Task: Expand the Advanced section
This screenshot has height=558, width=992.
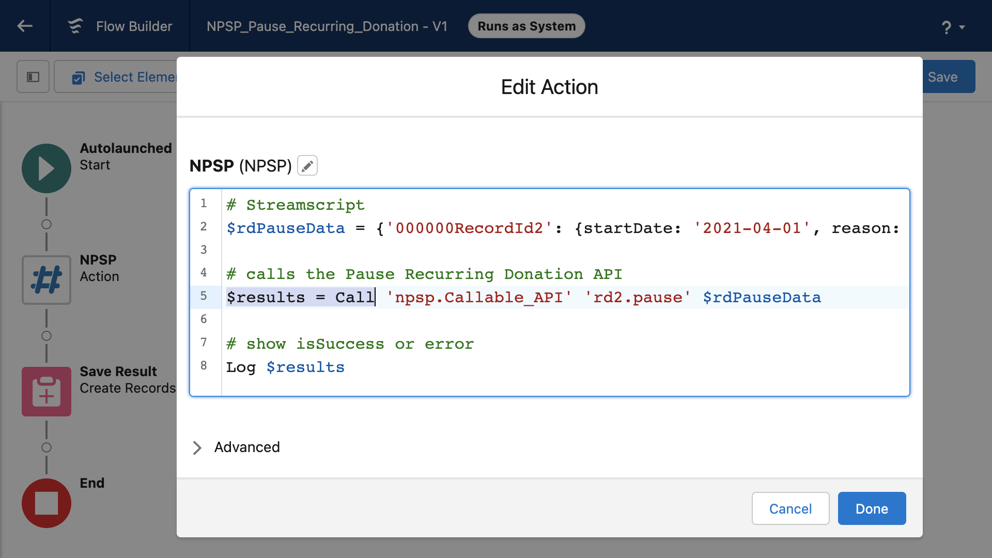Action: pos(237,447)
